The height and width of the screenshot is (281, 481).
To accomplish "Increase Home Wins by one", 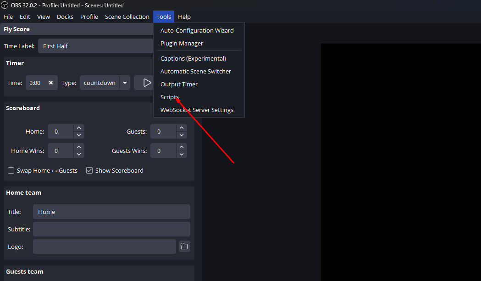I will (78, 147).
